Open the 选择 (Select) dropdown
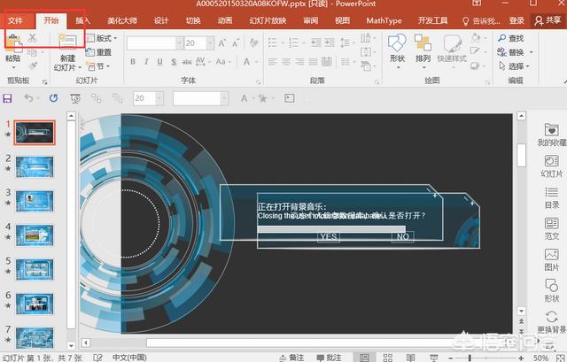Viewport: 567px width, 362px height. tap(514, 66)
